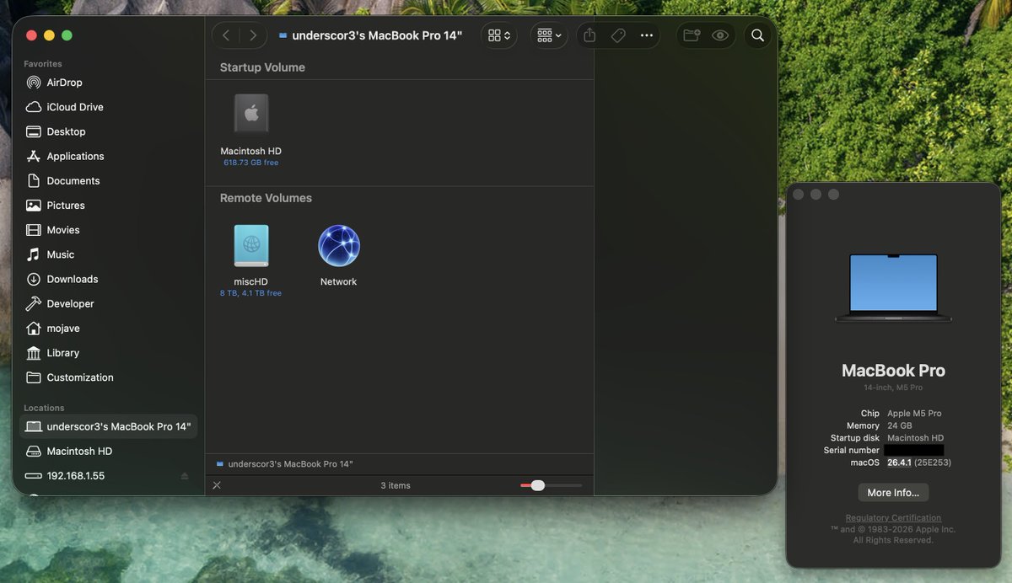
Task: Click the path bar entry underscor3's MacBook Pro 14"
Action: tap(284, 463)
